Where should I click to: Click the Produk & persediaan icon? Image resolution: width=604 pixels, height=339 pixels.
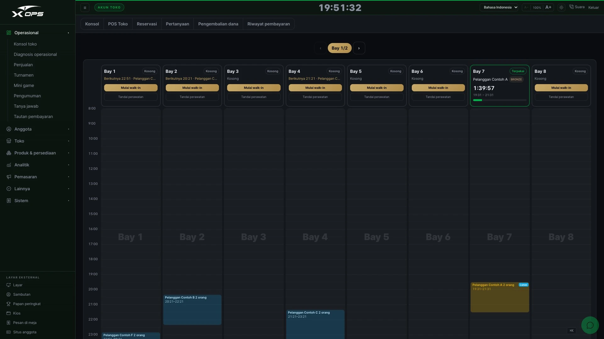[9, 153]
